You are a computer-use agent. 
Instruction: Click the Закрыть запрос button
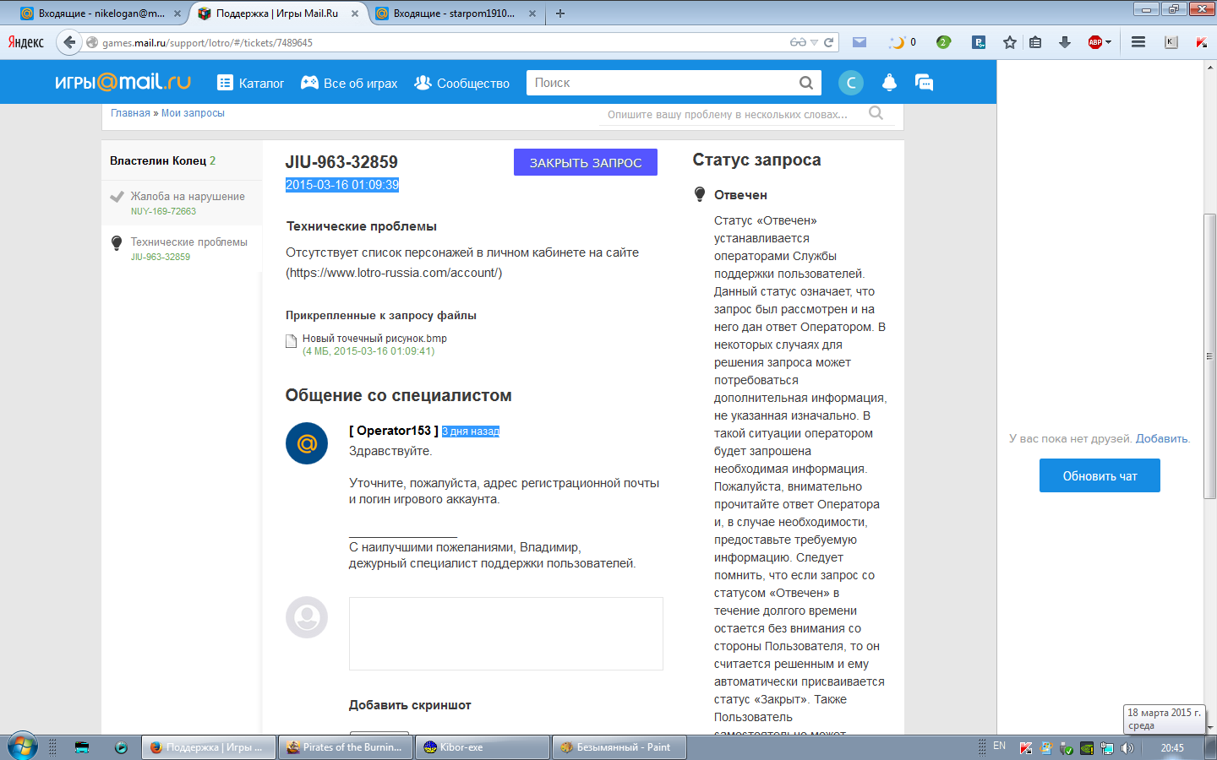click(586, 162)
